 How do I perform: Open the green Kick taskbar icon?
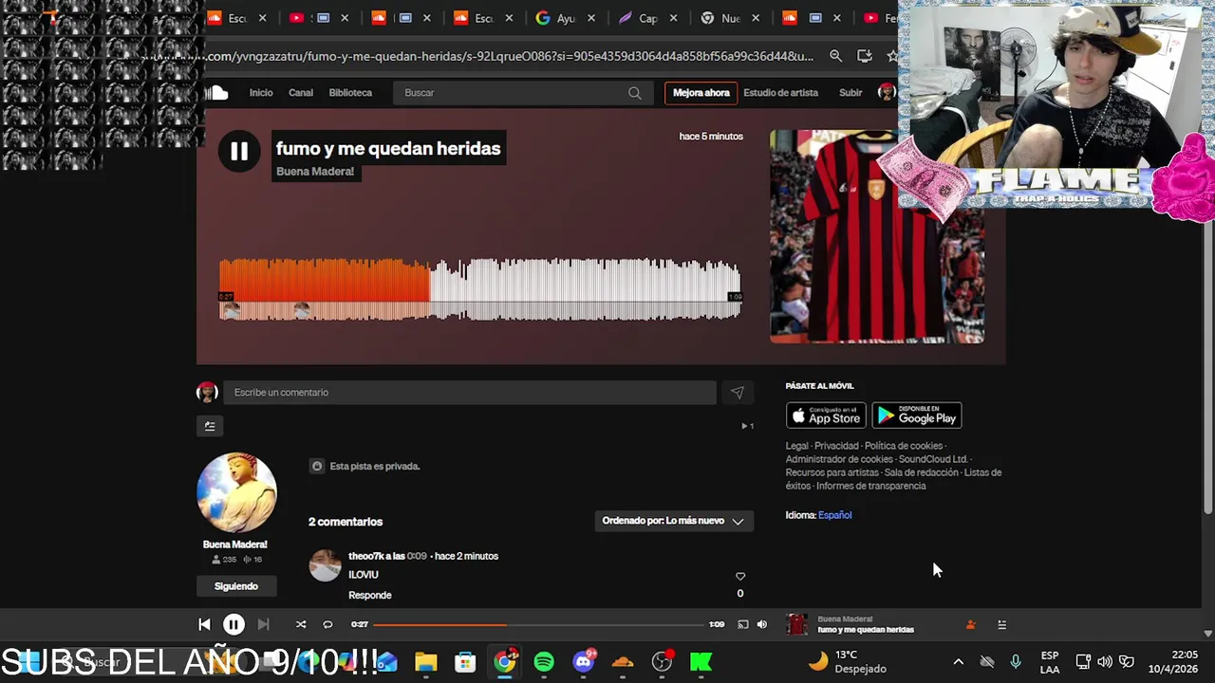(x=701, y=662)
